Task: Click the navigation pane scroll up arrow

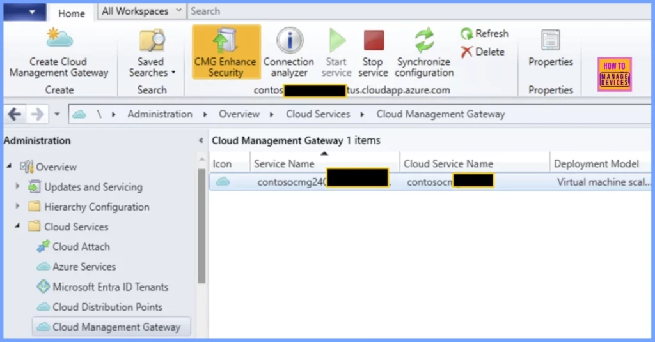Action: pyautogui.click(x=201, y=159)
